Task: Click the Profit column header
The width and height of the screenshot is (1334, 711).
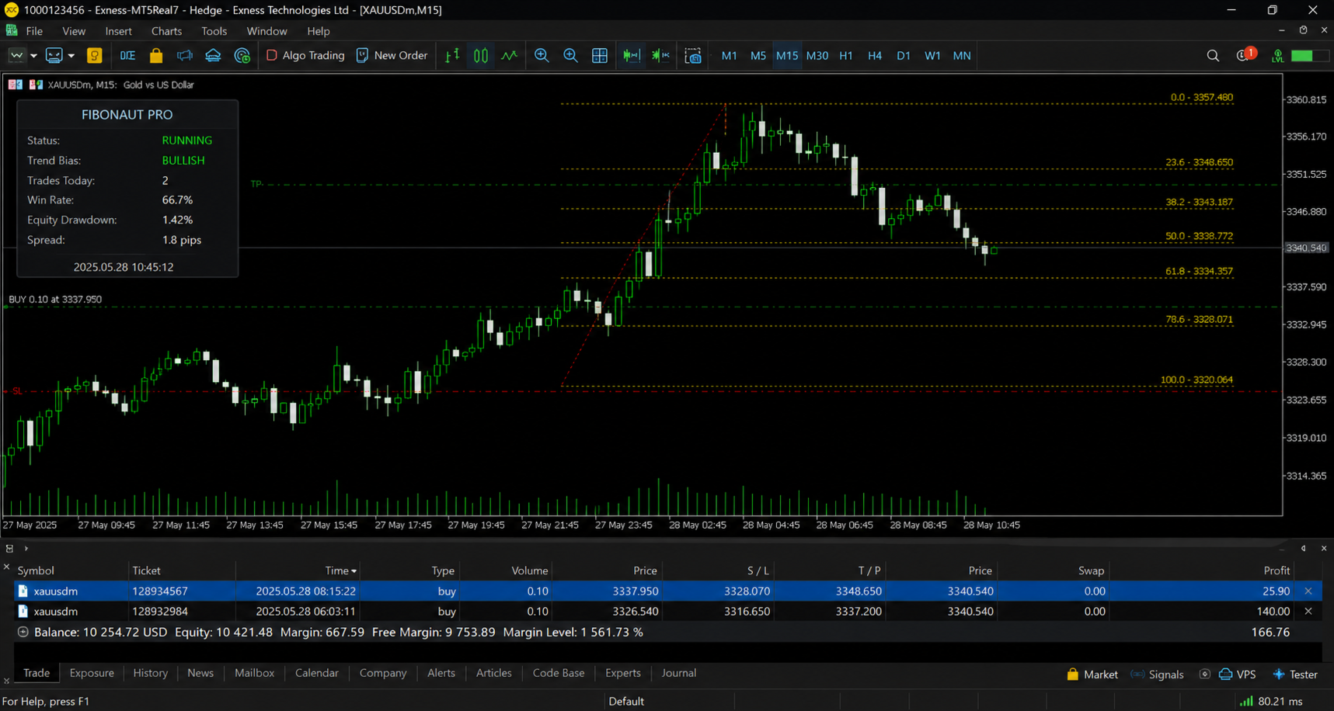Action: pos(1277,571)
